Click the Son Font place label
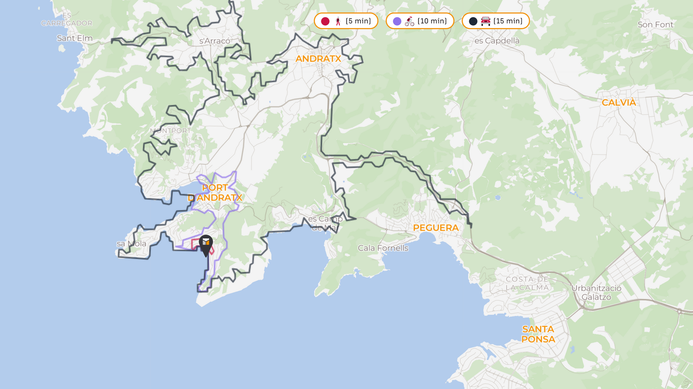This screenshot has height=389, width=693. (x=655, y=25)
